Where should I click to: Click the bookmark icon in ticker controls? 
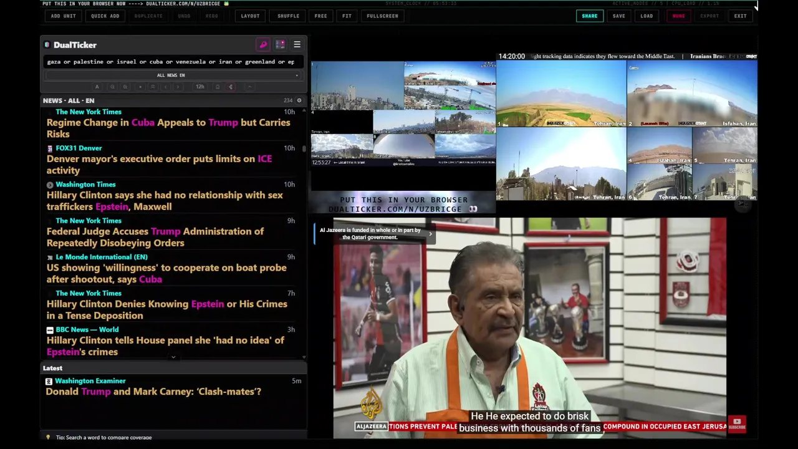[x=218, y=87]
